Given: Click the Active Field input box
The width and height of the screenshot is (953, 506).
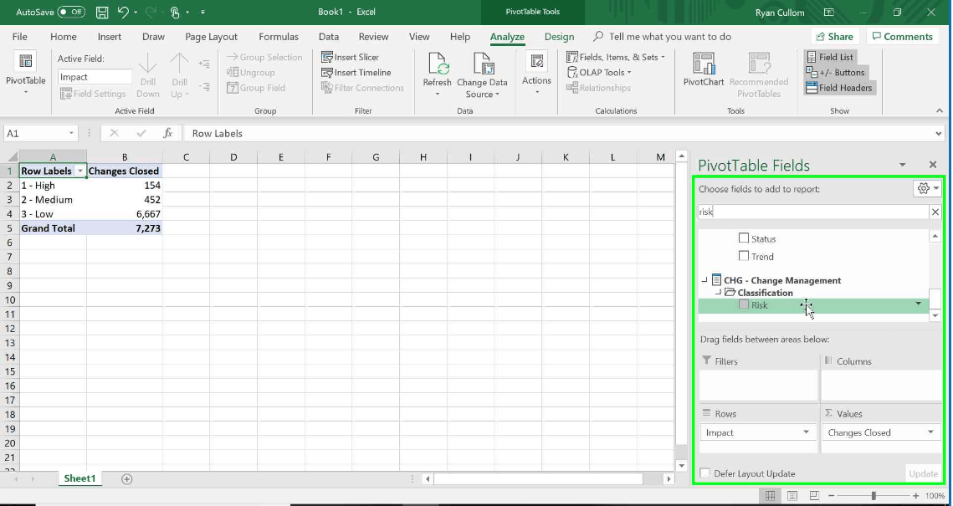Looking at the screenshot, I should [95, 77].
